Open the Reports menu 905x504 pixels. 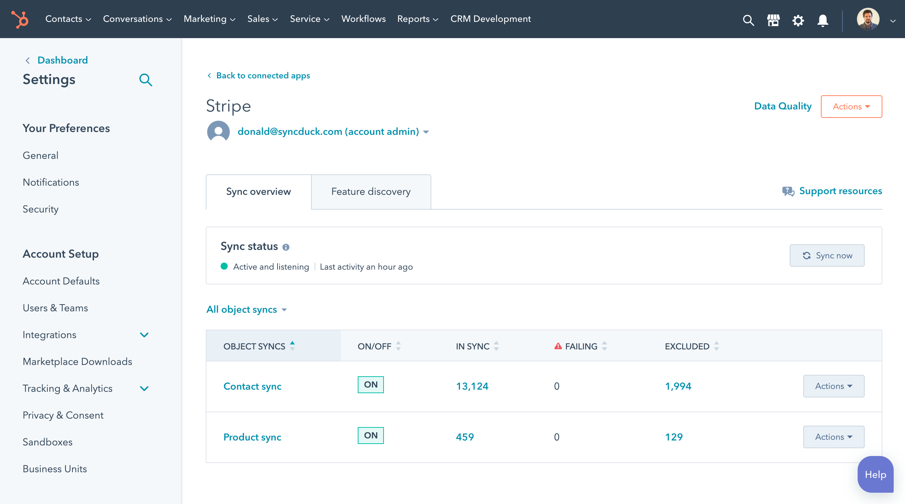pos(417,19)
